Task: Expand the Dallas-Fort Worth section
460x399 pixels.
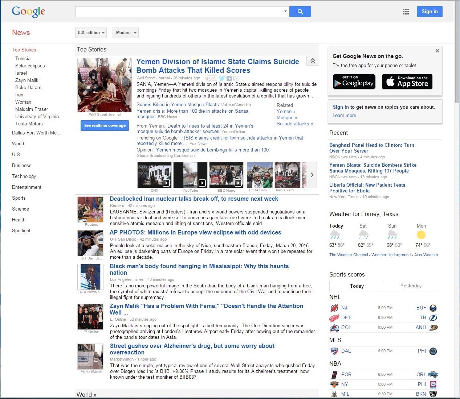Action: [36, 133]
